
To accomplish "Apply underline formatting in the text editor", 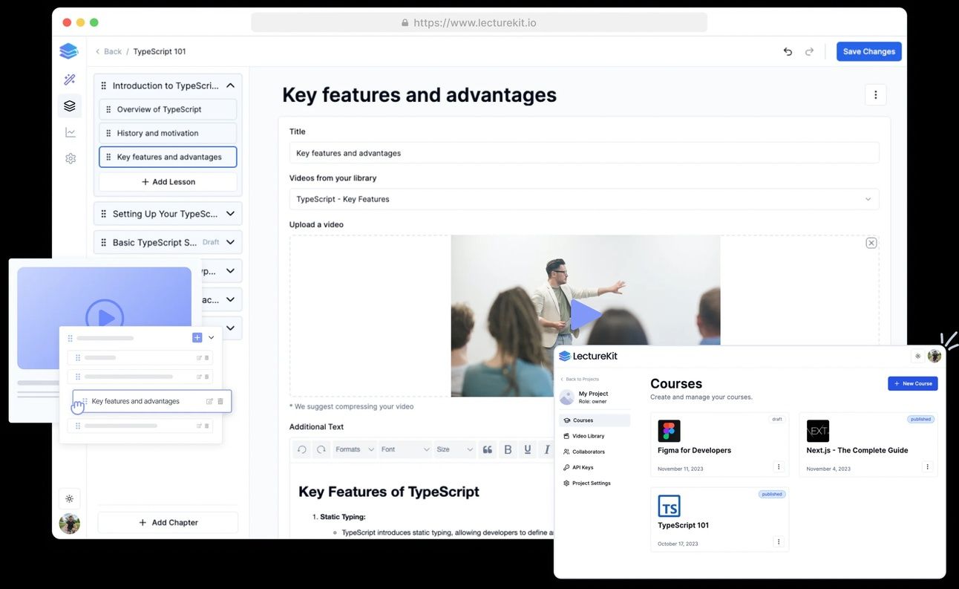I will coord(528,449).
